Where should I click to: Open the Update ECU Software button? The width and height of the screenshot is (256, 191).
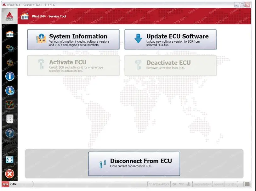pyautogui.click(x=170, y=40)
